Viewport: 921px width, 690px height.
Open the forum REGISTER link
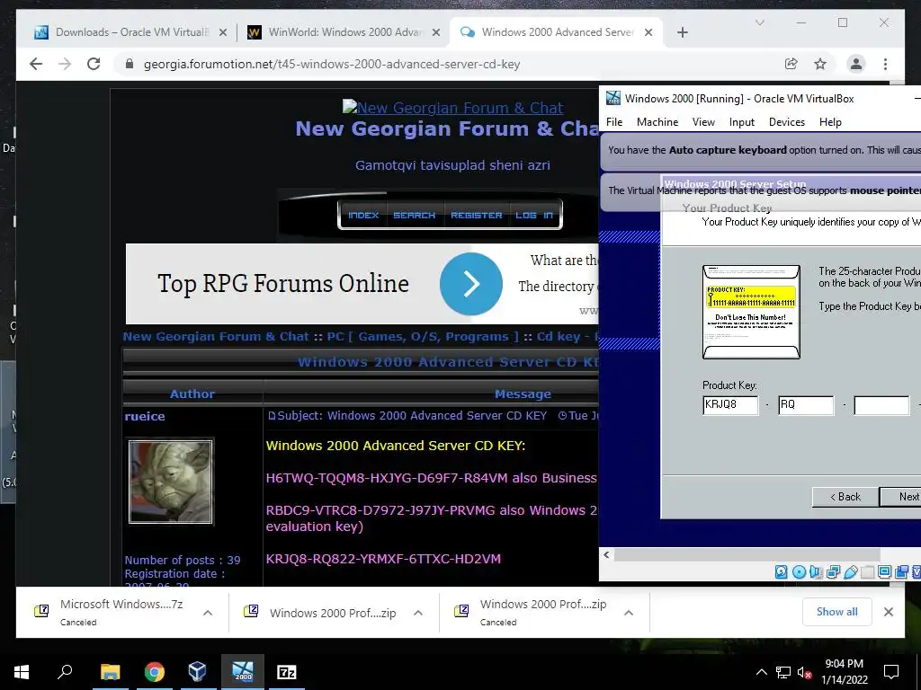(477, 216)
